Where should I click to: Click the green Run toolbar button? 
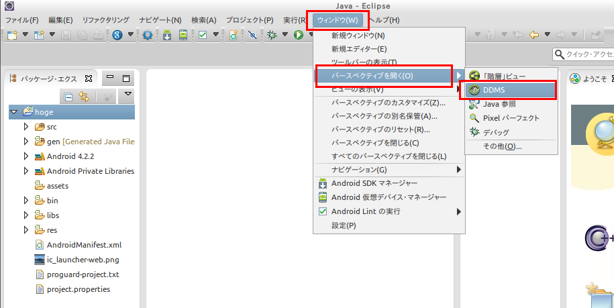coord(299,35)
